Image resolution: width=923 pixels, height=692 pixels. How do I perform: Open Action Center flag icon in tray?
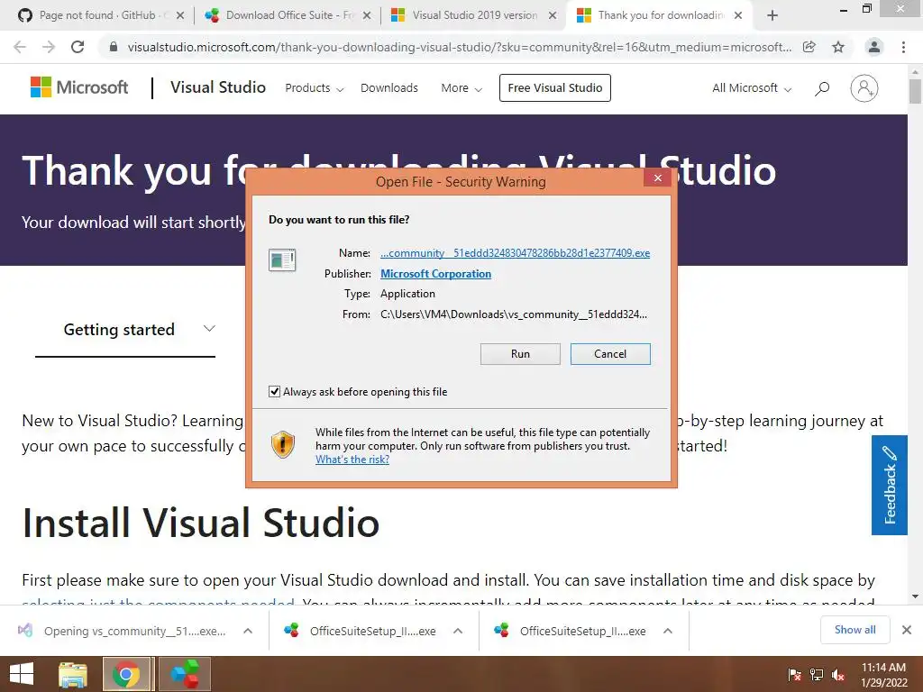pyautogui.click(x=795, y=675)
